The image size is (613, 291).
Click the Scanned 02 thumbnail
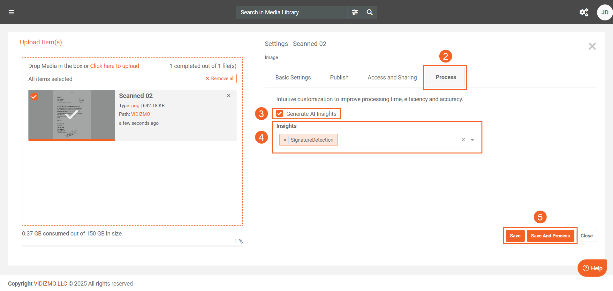(x=72, y=115)
